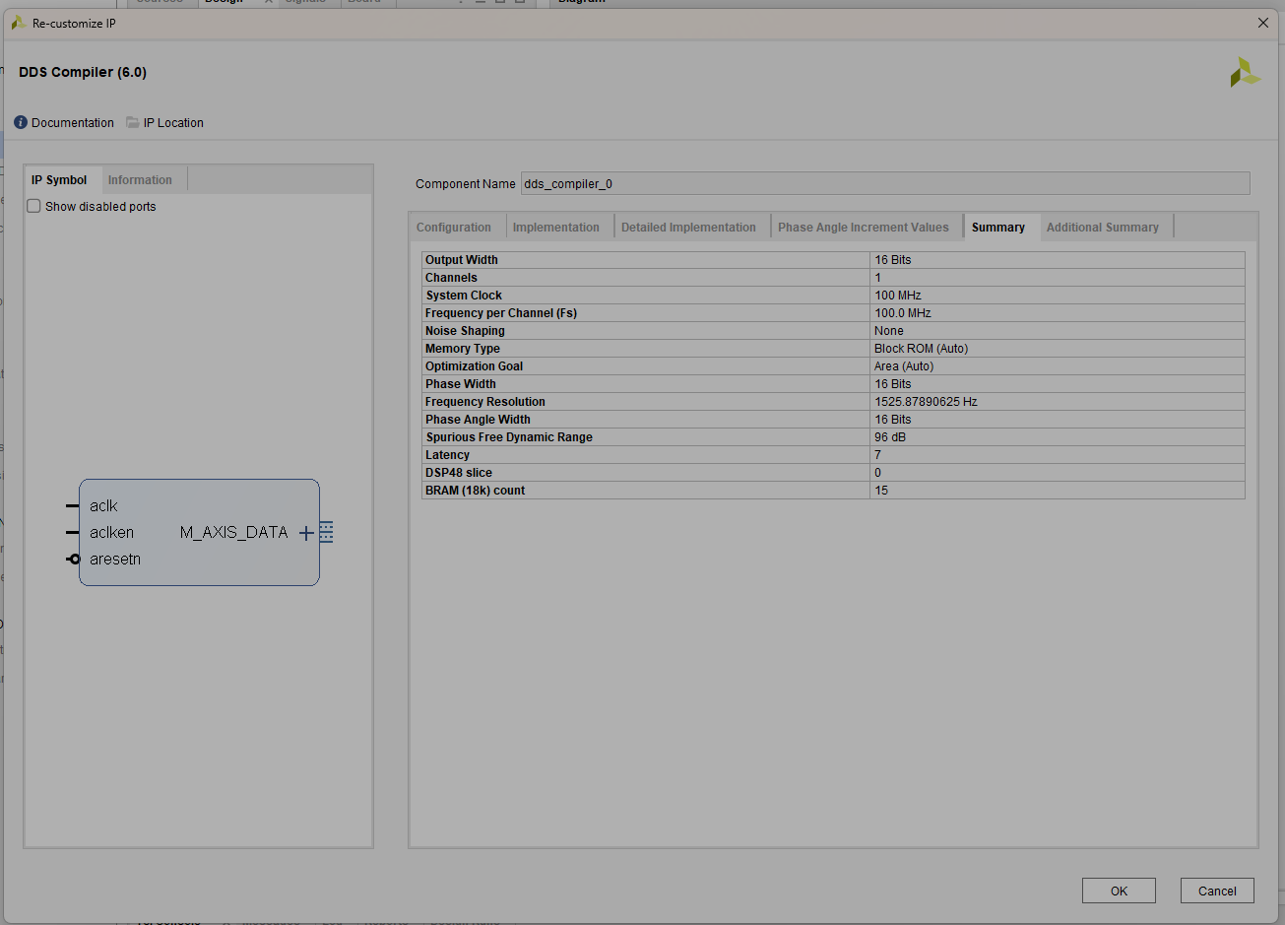Click the Phase Angle Width row label
This screenshot has width=1285, height=925.
coord(478,420)
